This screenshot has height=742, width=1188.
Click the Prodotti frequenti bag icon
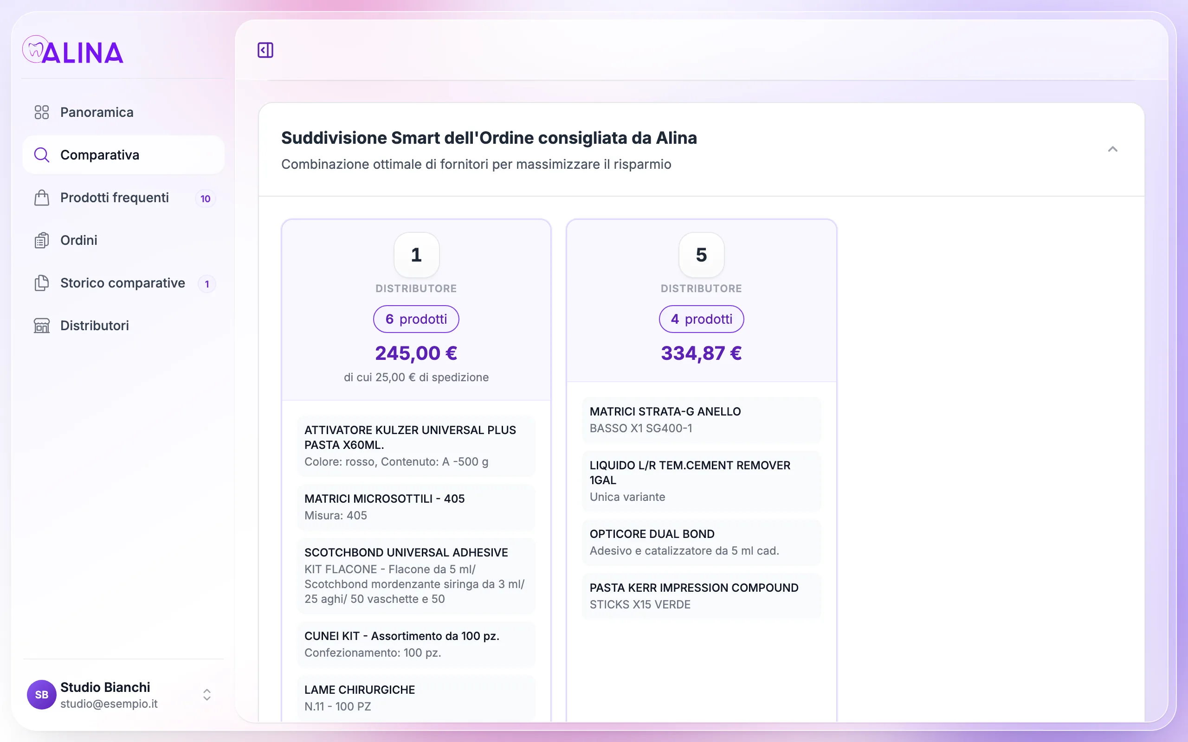click(x=42, y=198)
